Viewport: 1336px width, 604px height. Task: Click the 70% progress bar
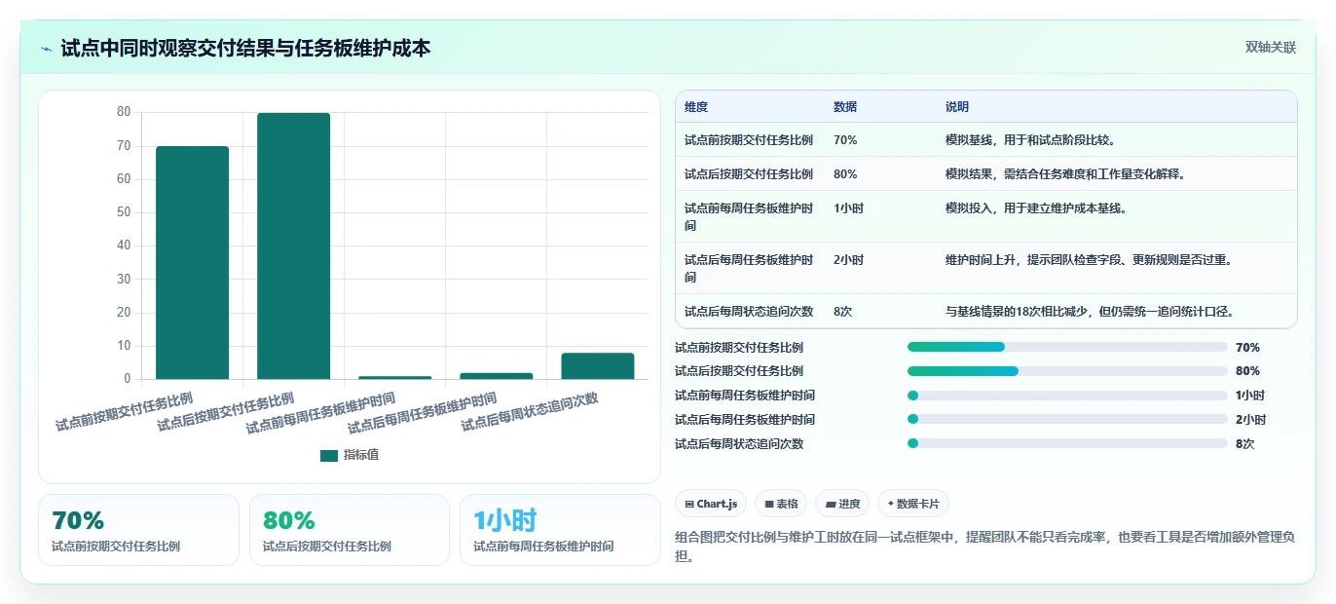(x=1067, y=347)
